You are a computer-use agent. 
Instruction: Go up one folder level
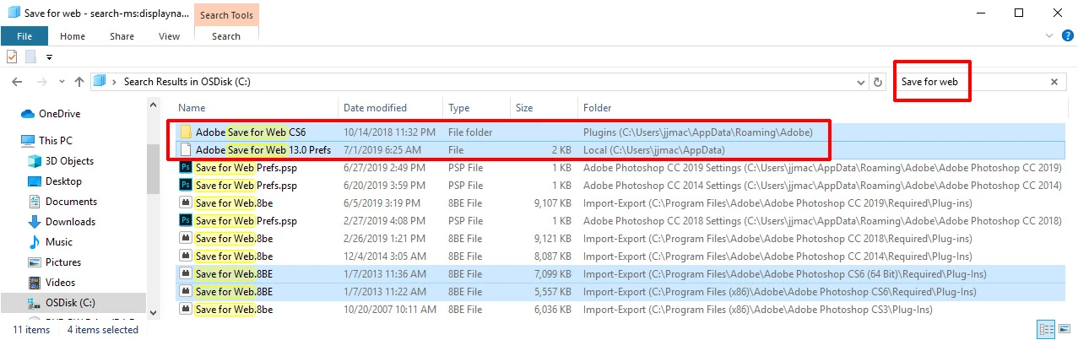tap(79, 82)
